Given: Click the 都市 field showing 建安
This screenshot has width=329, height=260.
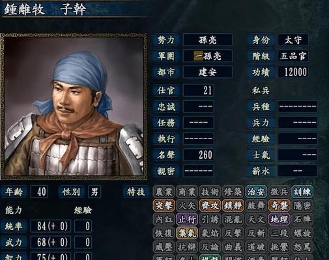Looking at the screenshot, I should (x=208, y=72).
